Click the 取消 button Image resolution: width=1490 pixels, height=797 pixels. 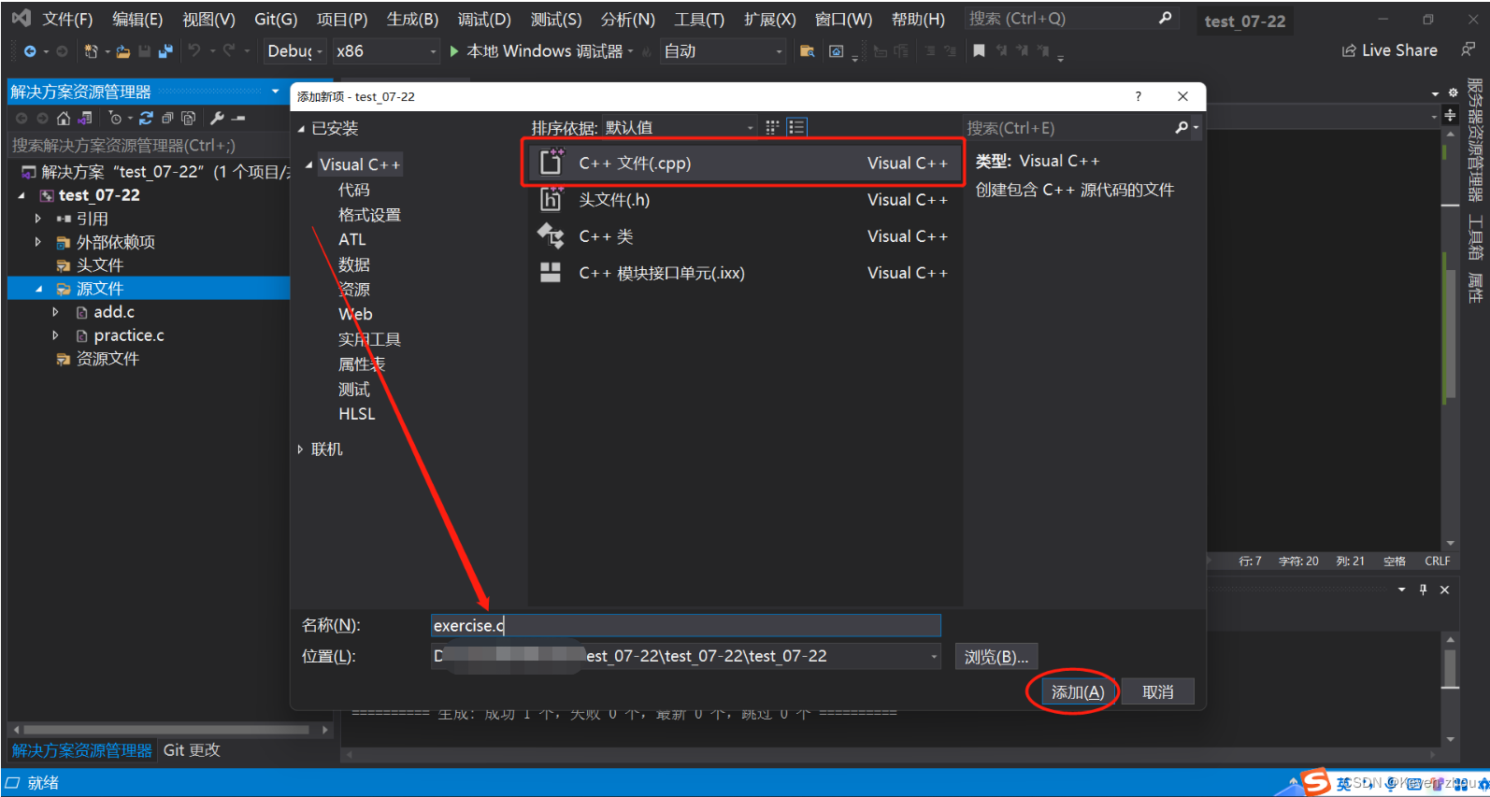point(1158,692)
